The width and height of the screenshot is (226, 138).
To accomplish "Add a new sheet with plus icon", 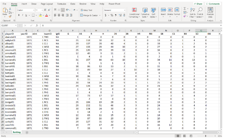I will 27,133.
